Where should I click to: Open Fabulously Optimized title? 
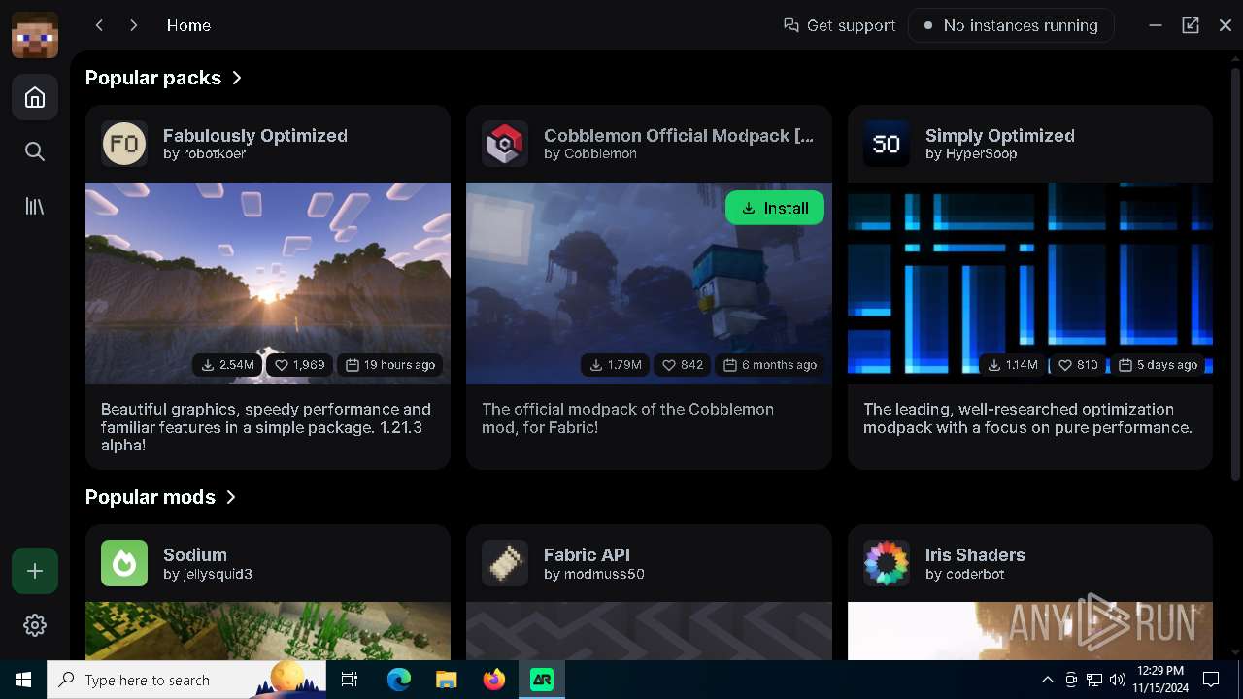click(x=255, y=135)
